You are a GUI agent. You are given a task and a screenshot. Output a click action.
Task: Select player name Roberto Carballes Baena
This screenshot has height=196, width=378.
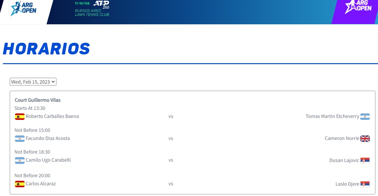point(52,116)
